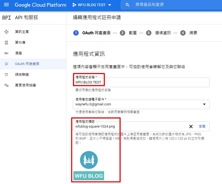Image resolution: width=222 pixels, height=184 pixels.
Task: Click the 瀏覽 browse button
Action: (x=202, y=126)
